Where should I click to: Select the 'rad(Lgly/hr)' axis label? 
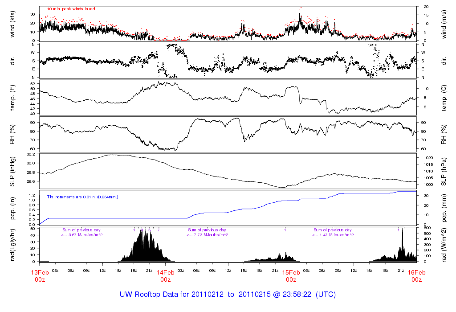[12, 245]
